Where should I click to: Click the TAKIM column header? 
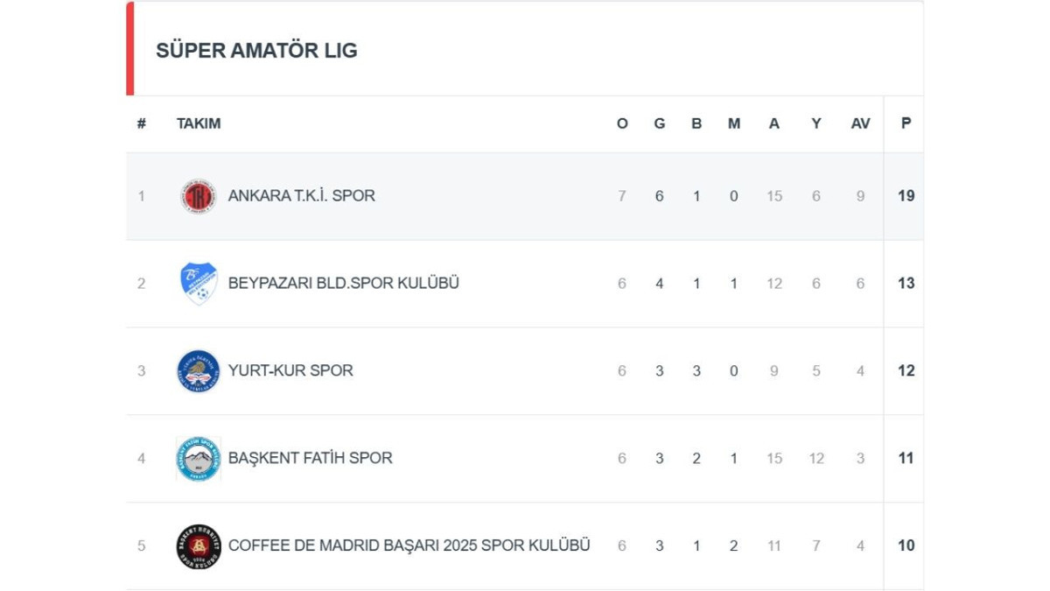(x=199, y=124)
